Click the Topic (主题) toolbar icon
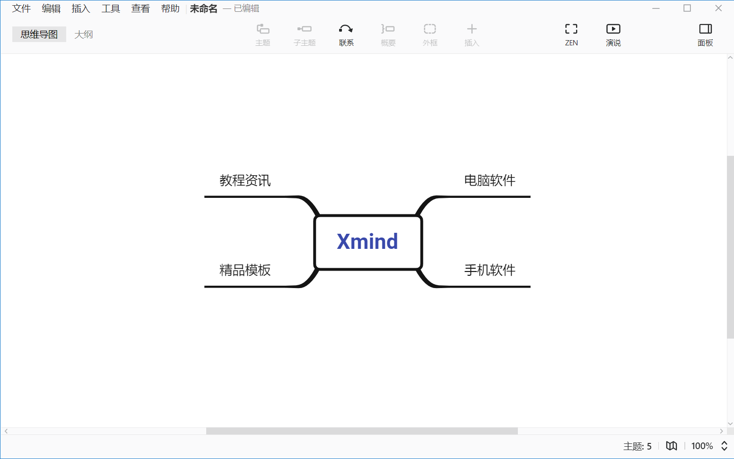Screen dimensions: 734x459 tap(263, 29)
